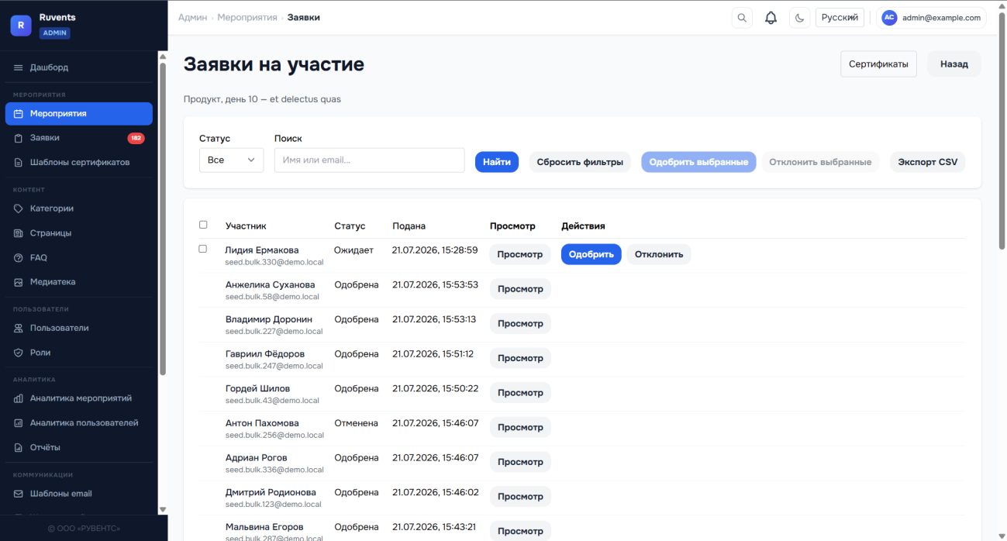Image resolution: width=1007 pixels, height=541 pixels.
Task: Click email seed.bulk.330@demo.local
Action: [x=274, y=262]
